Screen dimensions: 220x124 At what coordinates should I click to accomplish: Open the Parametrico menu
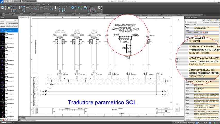click(54, 3)
